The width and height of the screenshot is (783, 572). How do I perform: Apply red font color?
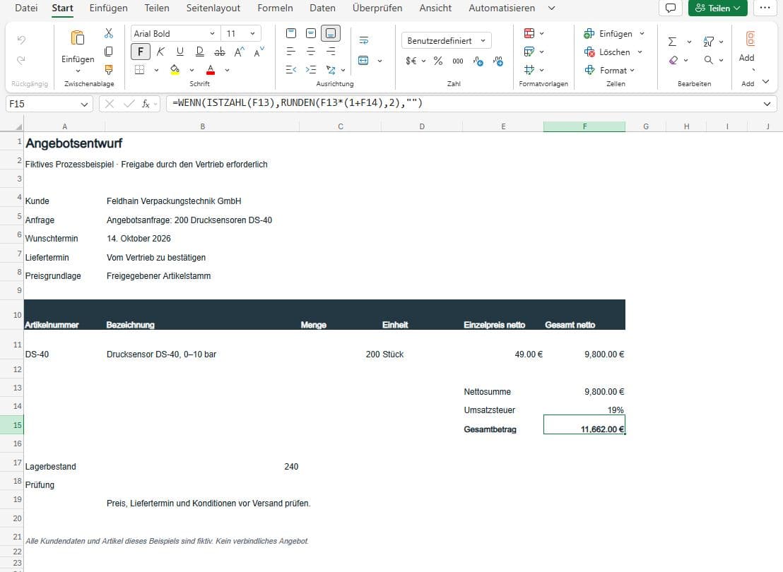(211, 70)
